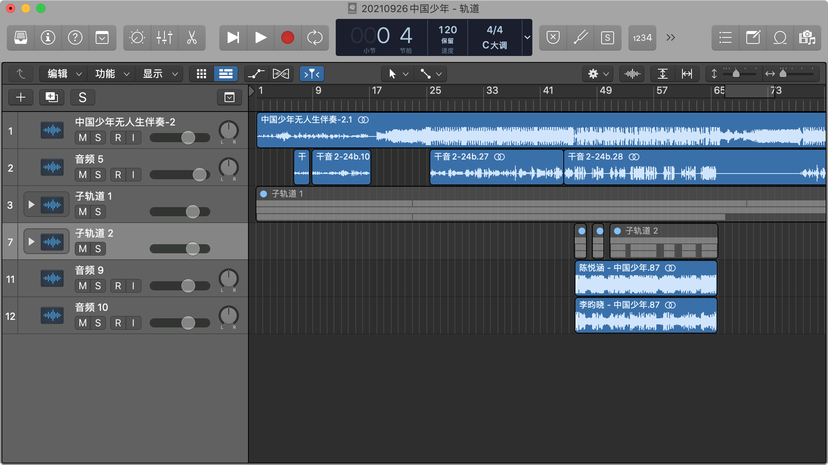Viewport: 828px width, 465px height.
Task: Open the Library panel icon
Action: coord(21,37)
